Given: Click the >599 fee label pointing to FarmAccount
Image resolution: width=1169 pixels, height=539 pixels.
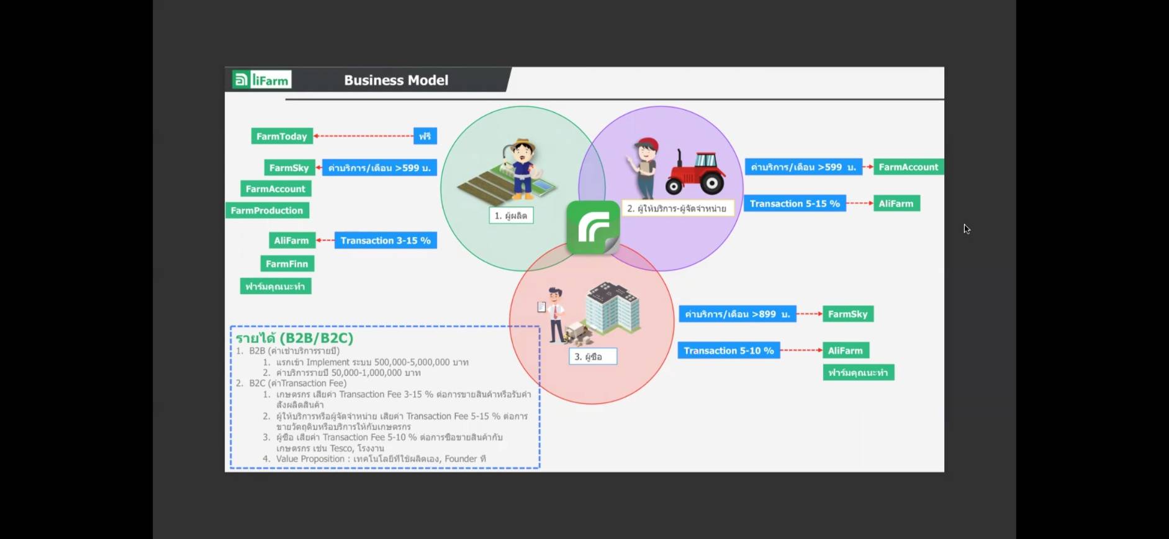Looking at the screenshot, I should 803,167.
